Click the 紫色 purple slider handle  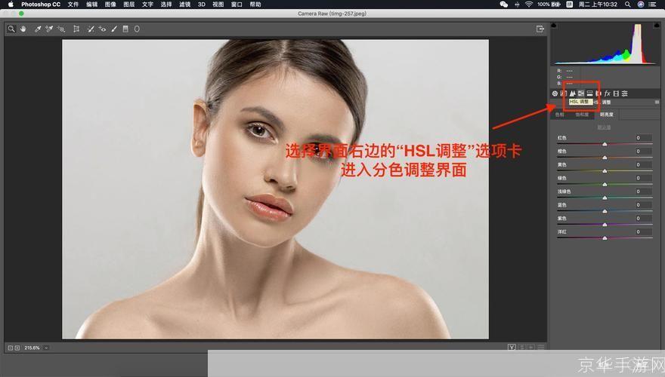coord(605,225)
